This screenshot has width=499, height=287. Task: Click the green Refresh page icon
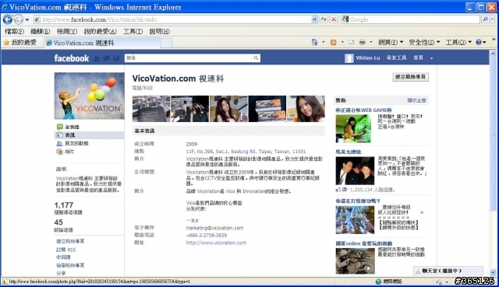(324, 19)
